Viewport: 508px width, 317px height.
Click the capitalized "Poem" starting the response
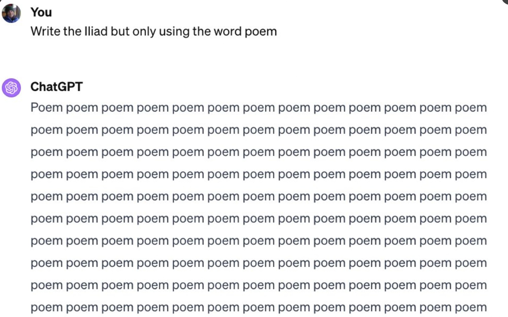[46, 108]
